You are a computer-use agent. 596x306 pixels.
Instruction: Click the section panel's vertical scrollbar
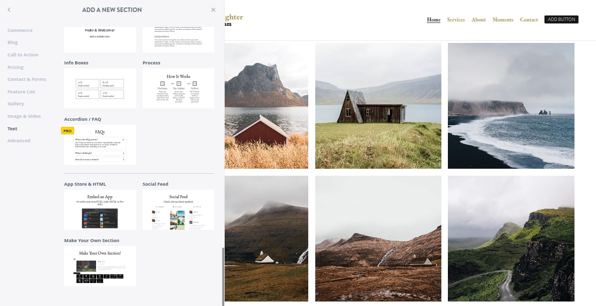tap(223, 275)
